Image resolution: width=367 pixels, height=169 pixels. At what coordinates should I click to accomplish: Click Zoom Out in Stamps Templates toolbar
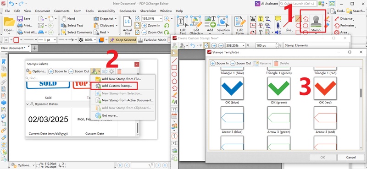240,63
